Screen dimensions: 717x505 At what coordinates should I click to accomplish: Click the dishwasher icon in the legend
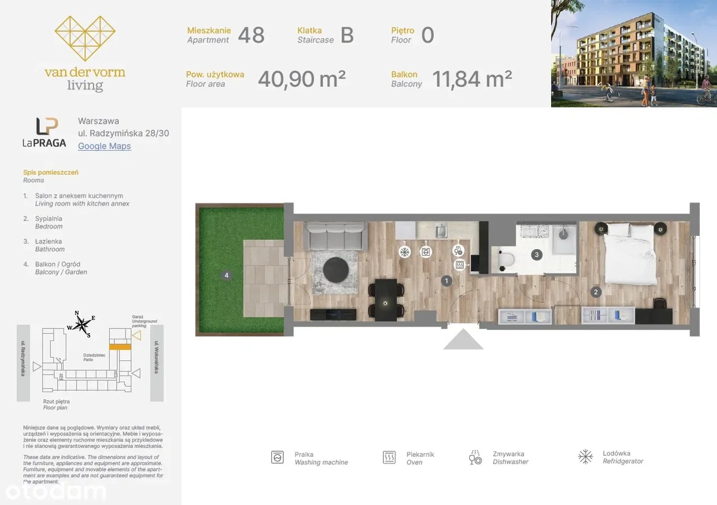click(475, 457)
